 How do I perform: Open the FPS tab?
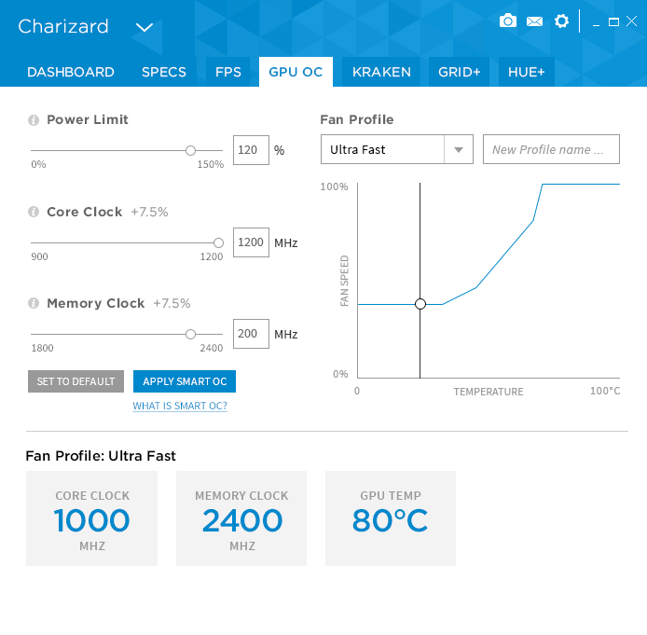[228, 72]
